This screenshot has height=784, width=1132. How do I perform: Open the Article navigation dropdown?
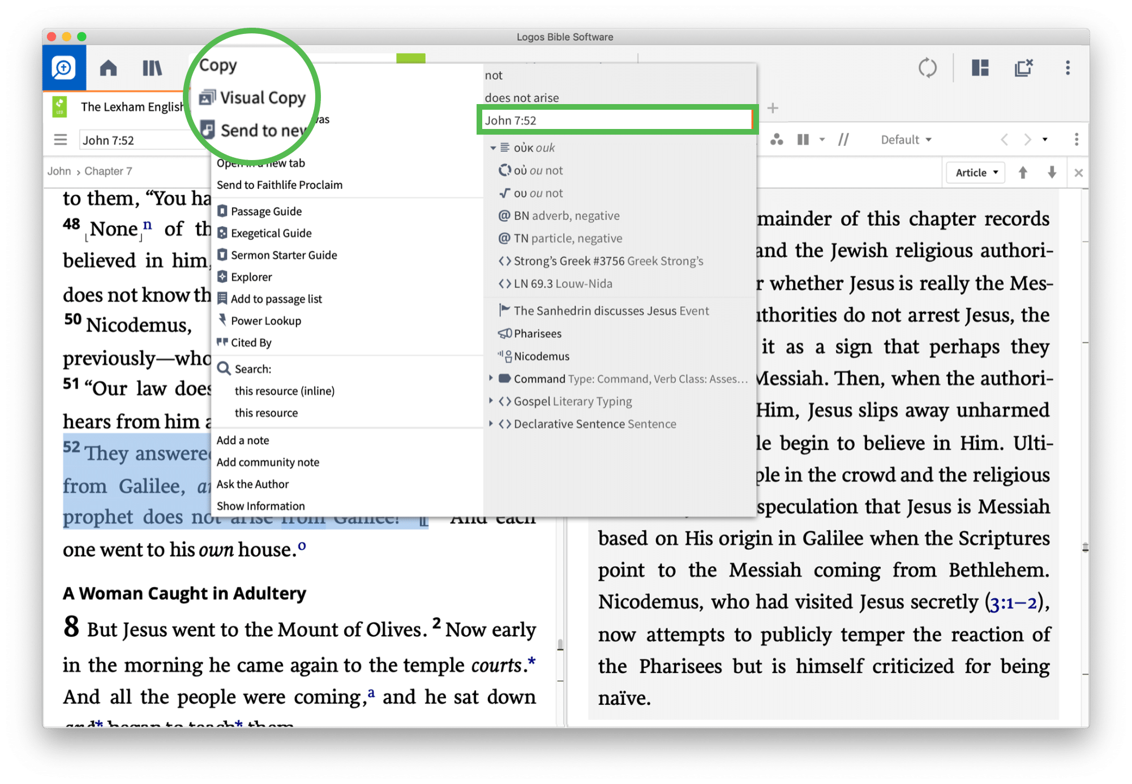tap(976, 173)
